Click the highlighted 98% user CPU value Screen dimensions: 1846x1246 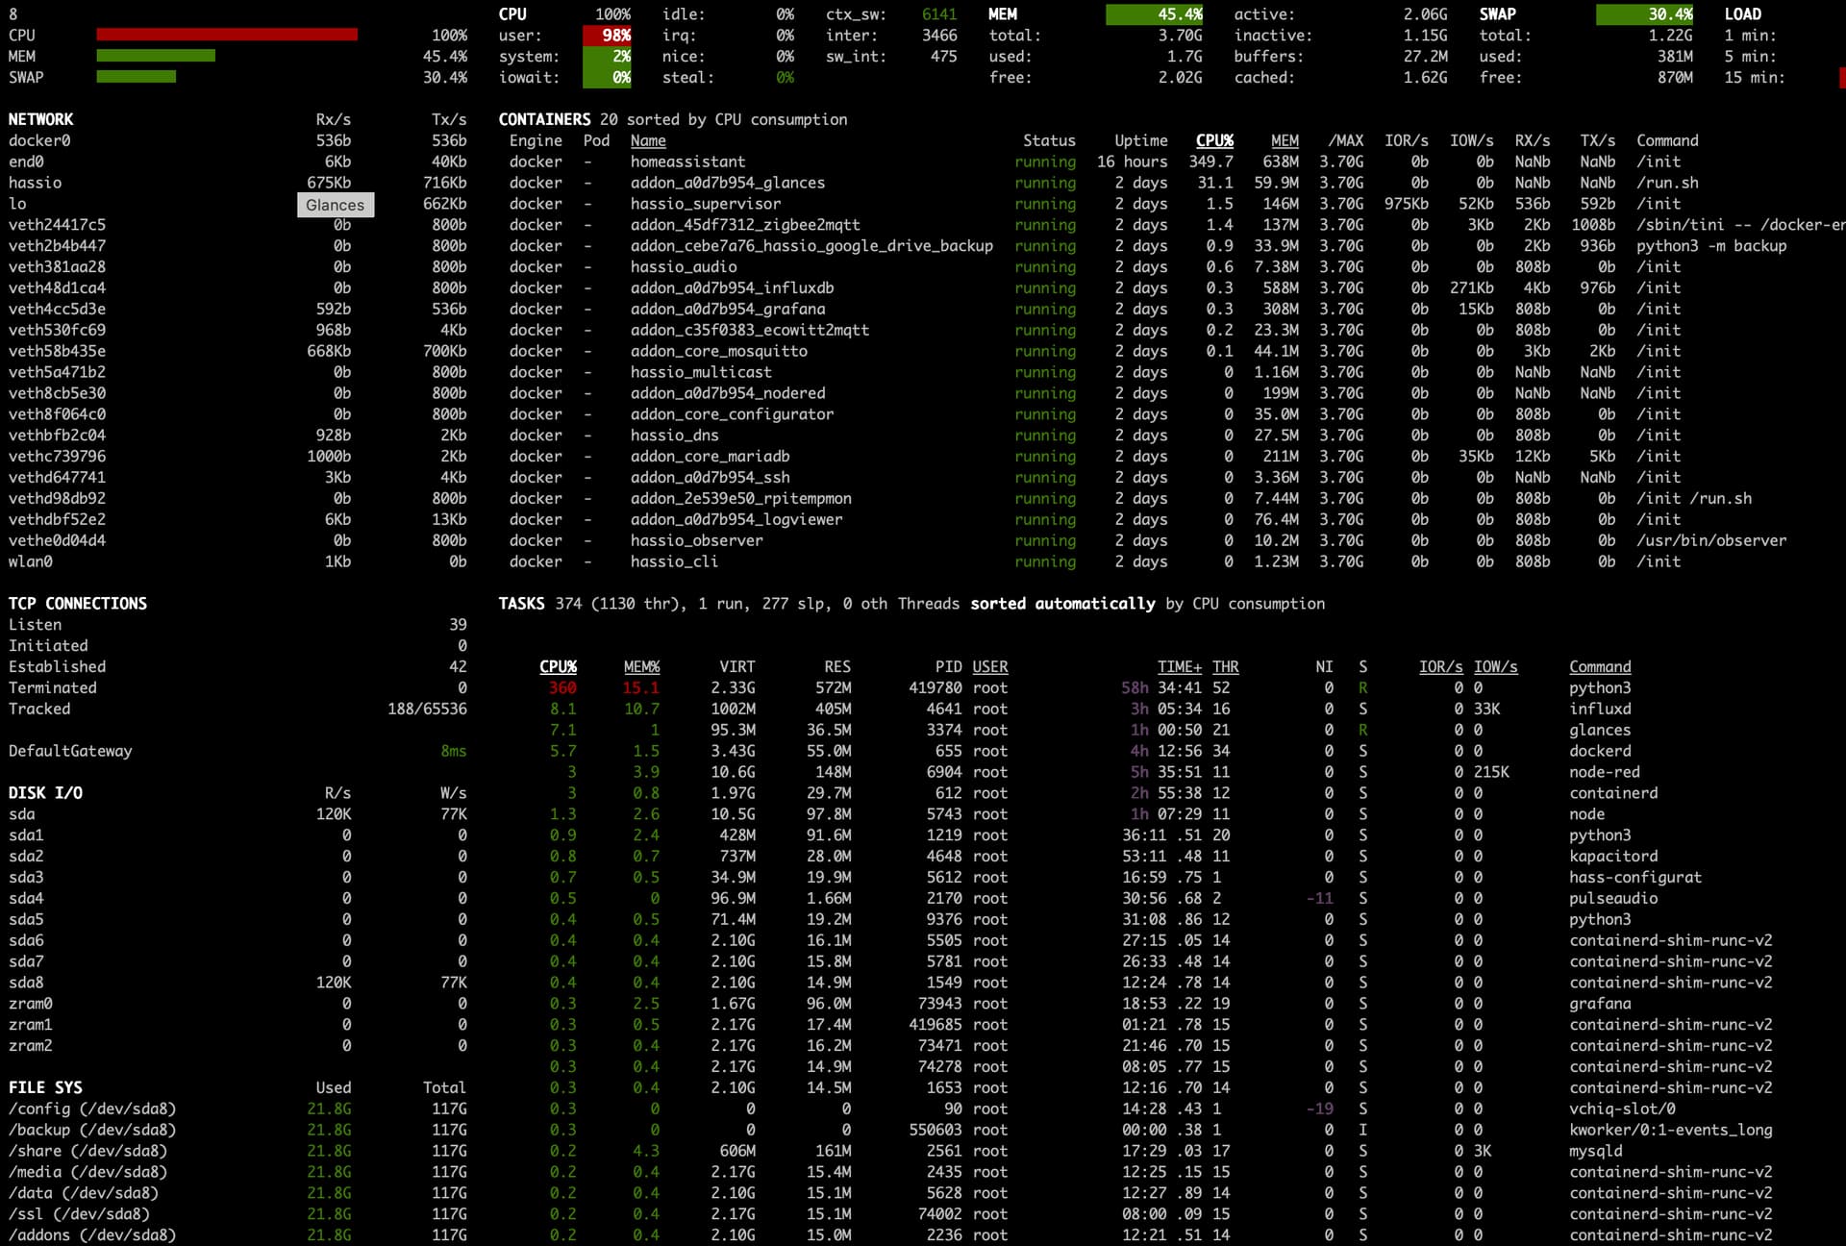608,35
